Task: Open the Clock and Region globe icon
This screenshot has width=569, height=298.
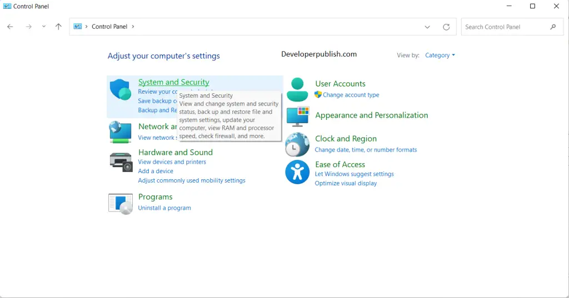Action: 297,144
